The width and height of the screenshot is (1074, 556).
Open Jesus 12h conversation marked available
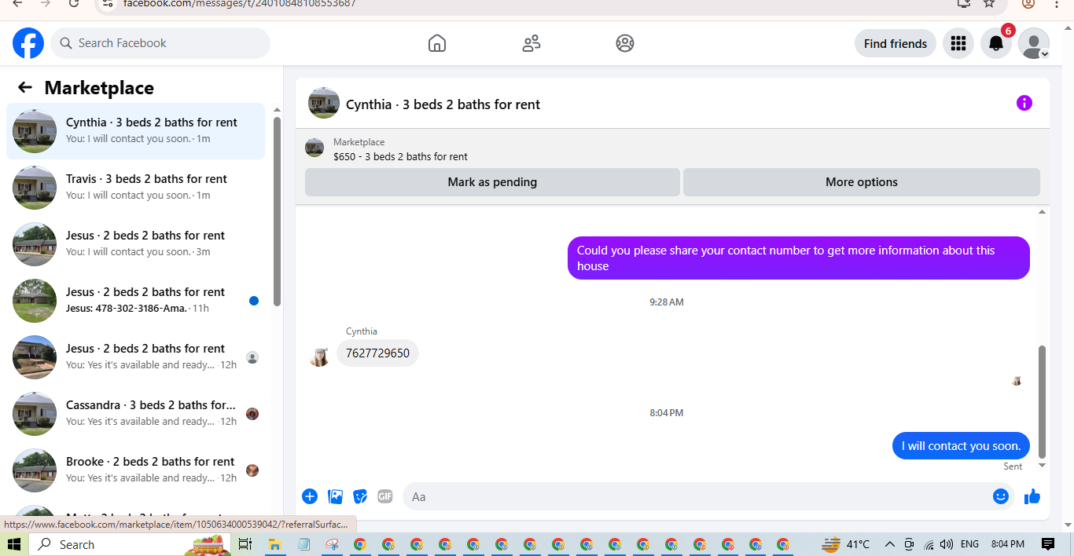click(135, 357)
